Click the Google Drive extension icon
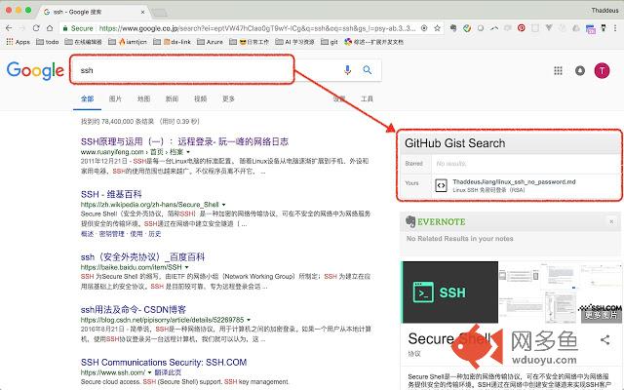 click(576, 28)
